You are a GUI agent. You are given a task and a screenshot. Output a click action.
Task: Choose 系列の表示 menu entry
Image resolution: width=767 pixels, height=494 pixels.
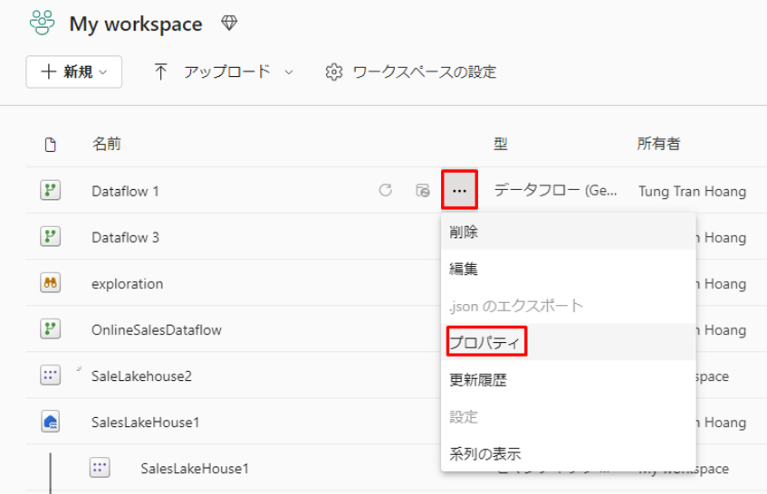click(x=485, y=453)
